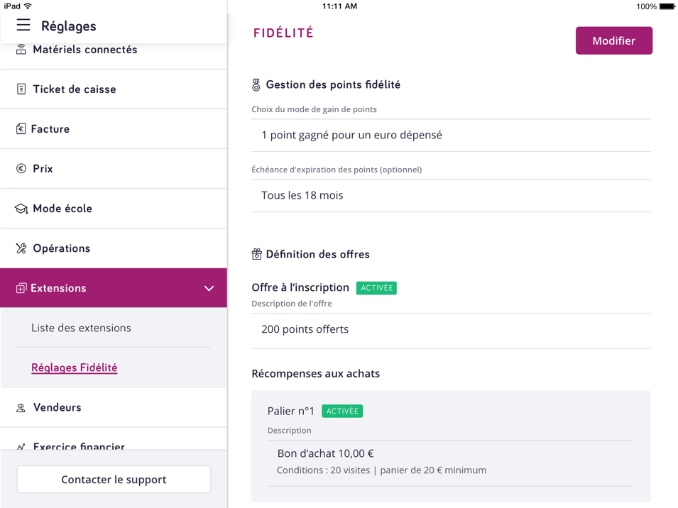Click the Exercice financier chart icon

[21, 446]
